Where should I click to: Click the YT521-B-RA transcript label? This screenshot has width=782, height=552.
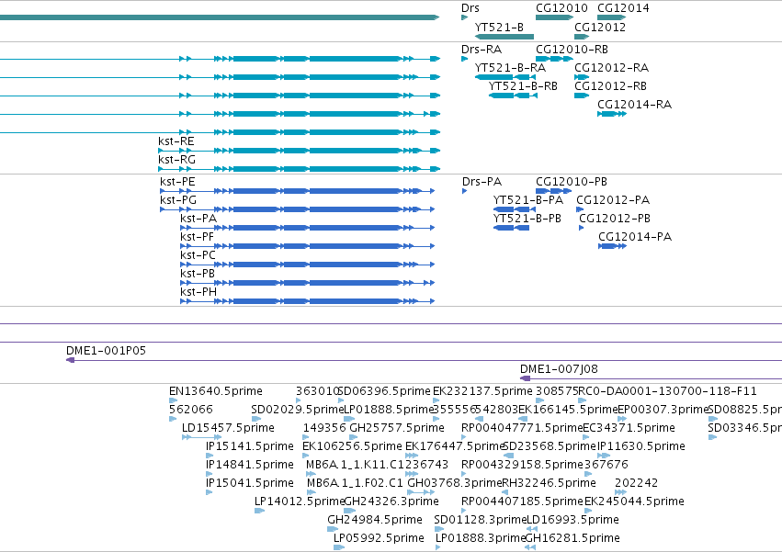[x=510, y=68]
